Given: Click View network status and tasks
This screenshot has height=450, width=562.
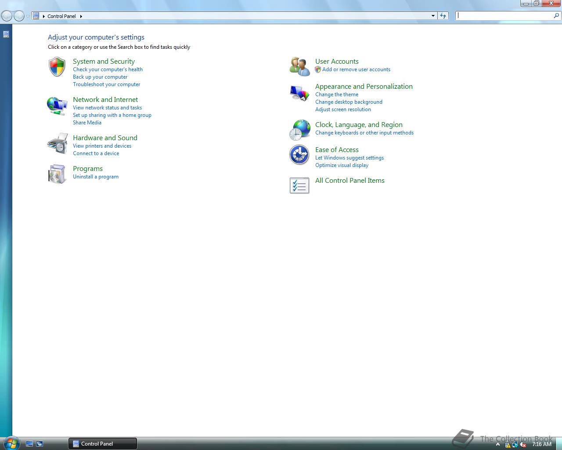Looking at the screenshot, I should click(107, 108).
